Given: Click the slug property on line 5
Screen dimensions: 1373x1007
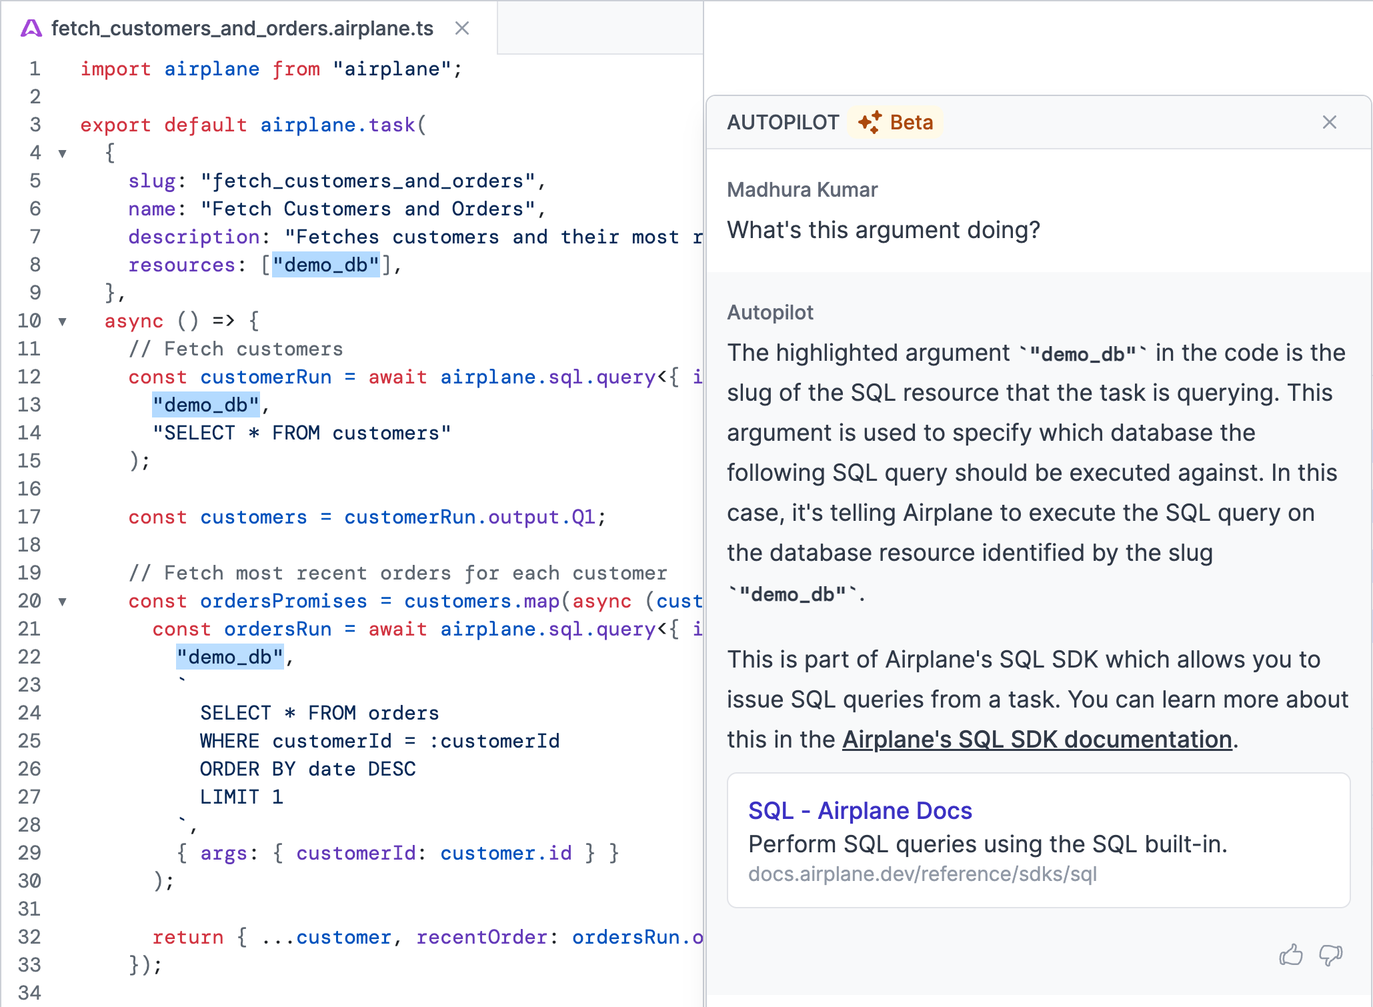Looking at the screenshot, I should pos(152,181).
